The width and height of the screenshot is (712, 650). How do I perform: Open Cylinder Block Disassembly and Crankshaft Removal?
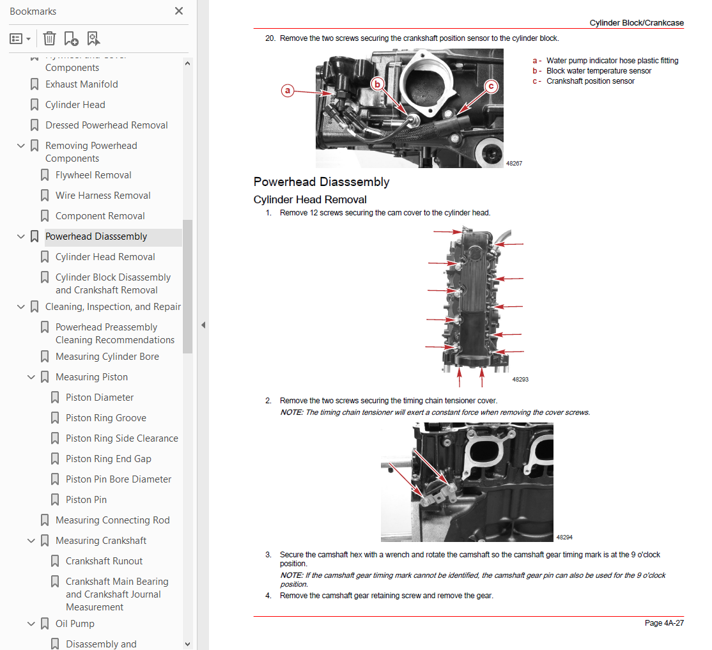(x=113, y=284)
